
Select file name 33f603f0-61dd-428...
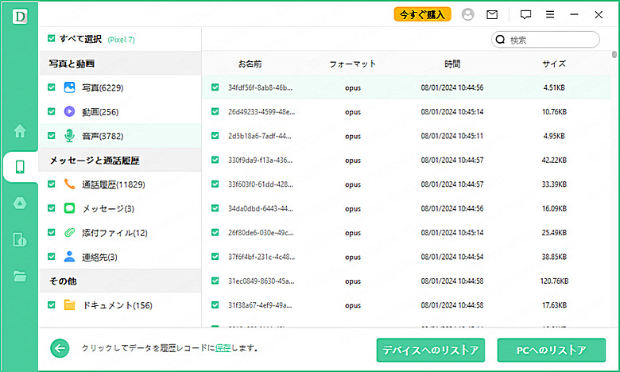point(260,184)
